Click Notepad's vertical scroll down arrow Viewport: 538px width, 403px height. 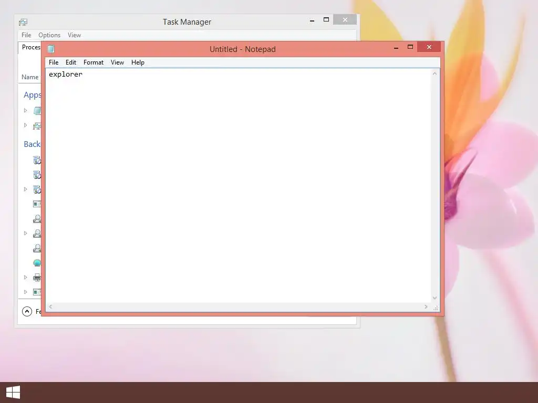434,298
